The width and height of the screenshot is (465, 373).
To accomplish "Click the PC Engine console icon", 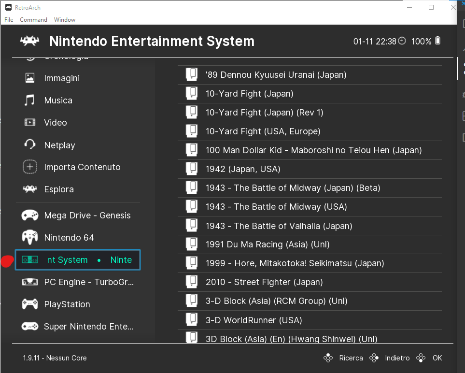I will pos(29,282).
